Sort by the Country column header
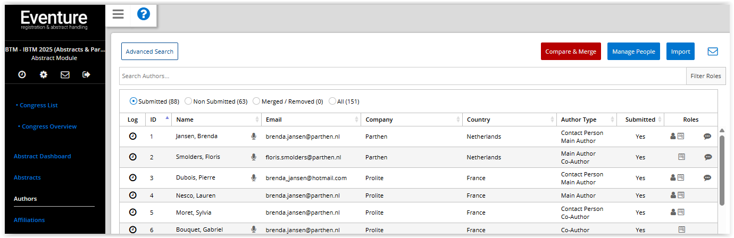The image size is (734, 238). 478,120
